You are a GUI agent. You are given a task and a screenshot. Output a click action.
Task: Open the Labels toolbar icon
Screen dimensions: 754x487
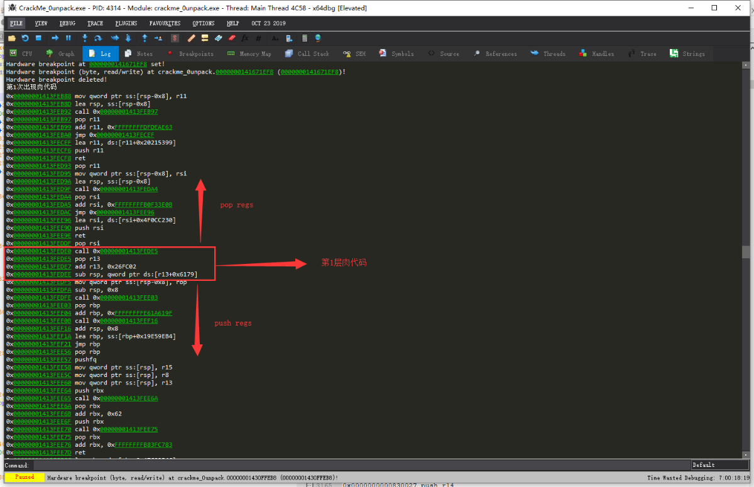tap(218, 38)
